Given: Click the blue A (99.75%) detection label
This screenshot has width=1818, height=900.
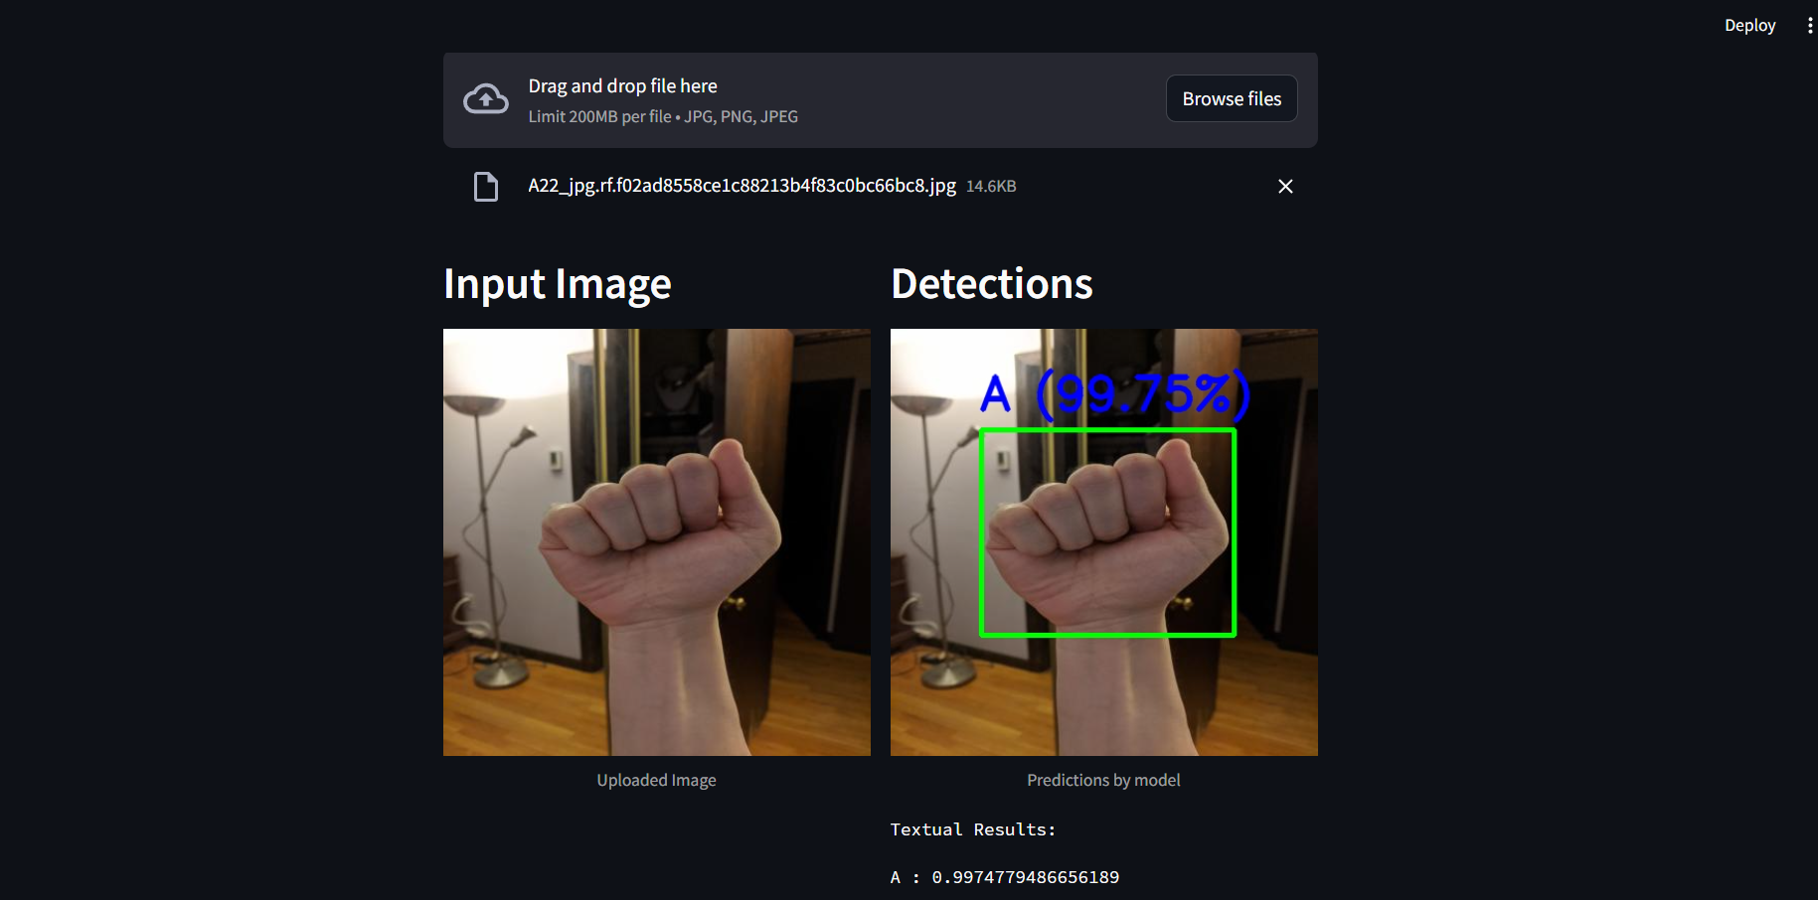Looking at the screenshot, I should click(1115, 393).
